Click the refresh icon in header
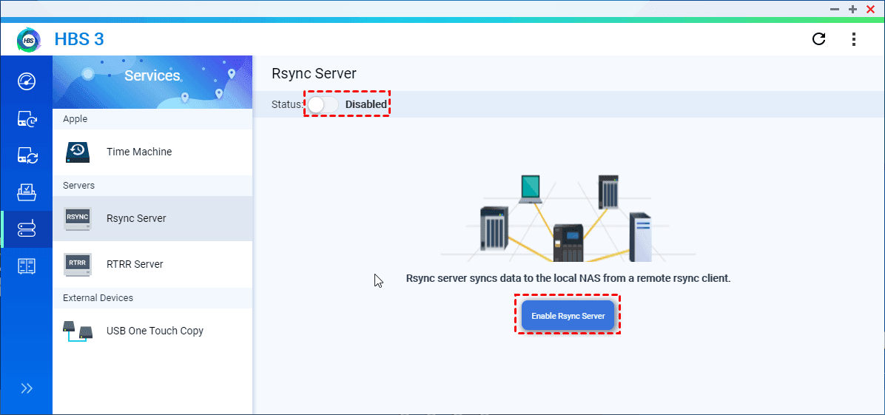The width and height of the screenshot is (885, 415). click(x=818, y=39)
